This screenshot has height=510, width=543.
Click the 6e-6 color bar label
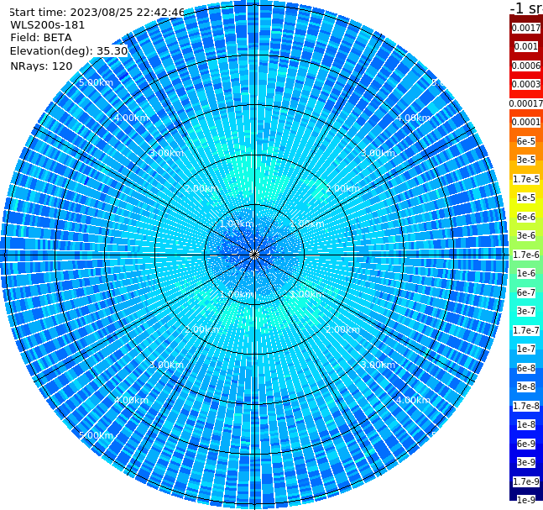(526, 217)
